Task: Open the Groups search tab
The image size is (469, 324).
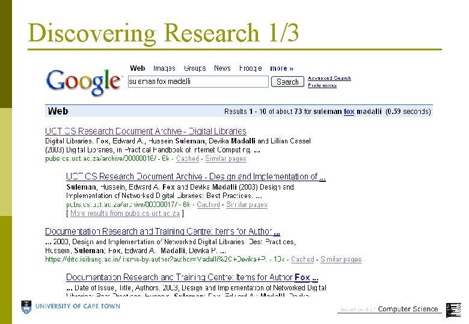Action: (195, 68)
